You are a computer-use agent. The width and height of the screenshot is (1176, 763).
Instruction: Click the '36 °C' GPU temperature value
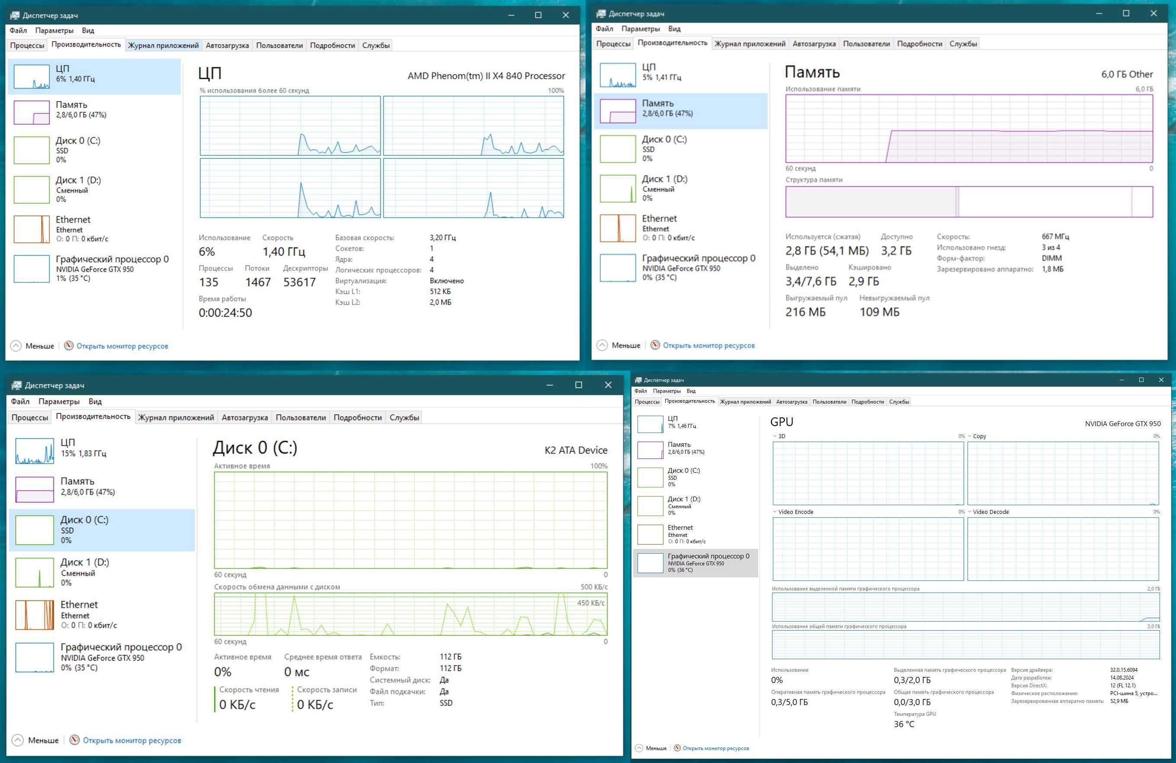point(904,724)
